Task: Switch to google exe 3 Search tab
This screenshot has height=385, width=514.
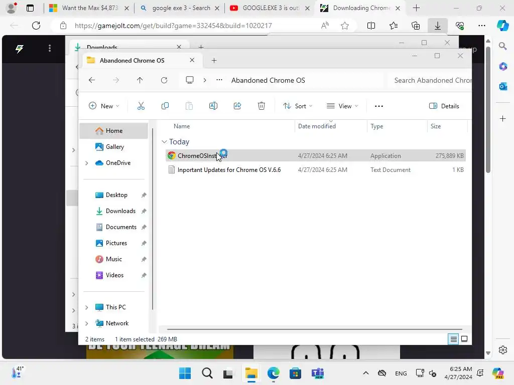Action: 179,8
